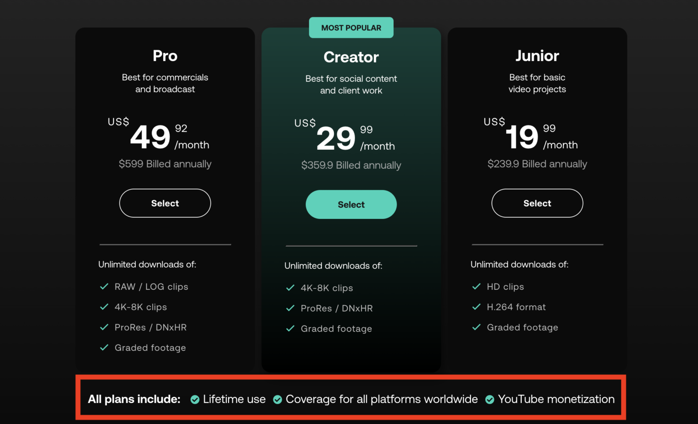Click the ProRes / DNxHR check icon under Pro
This screenshot has width=698, height=424.
tap(104, 327)
